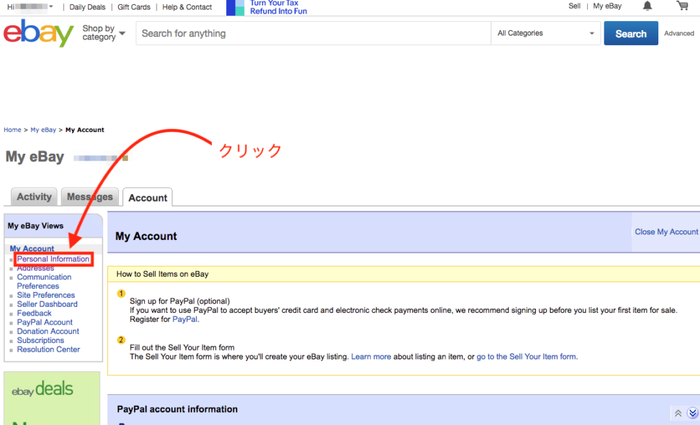Focus the Search for anything field

coord(313,33)
